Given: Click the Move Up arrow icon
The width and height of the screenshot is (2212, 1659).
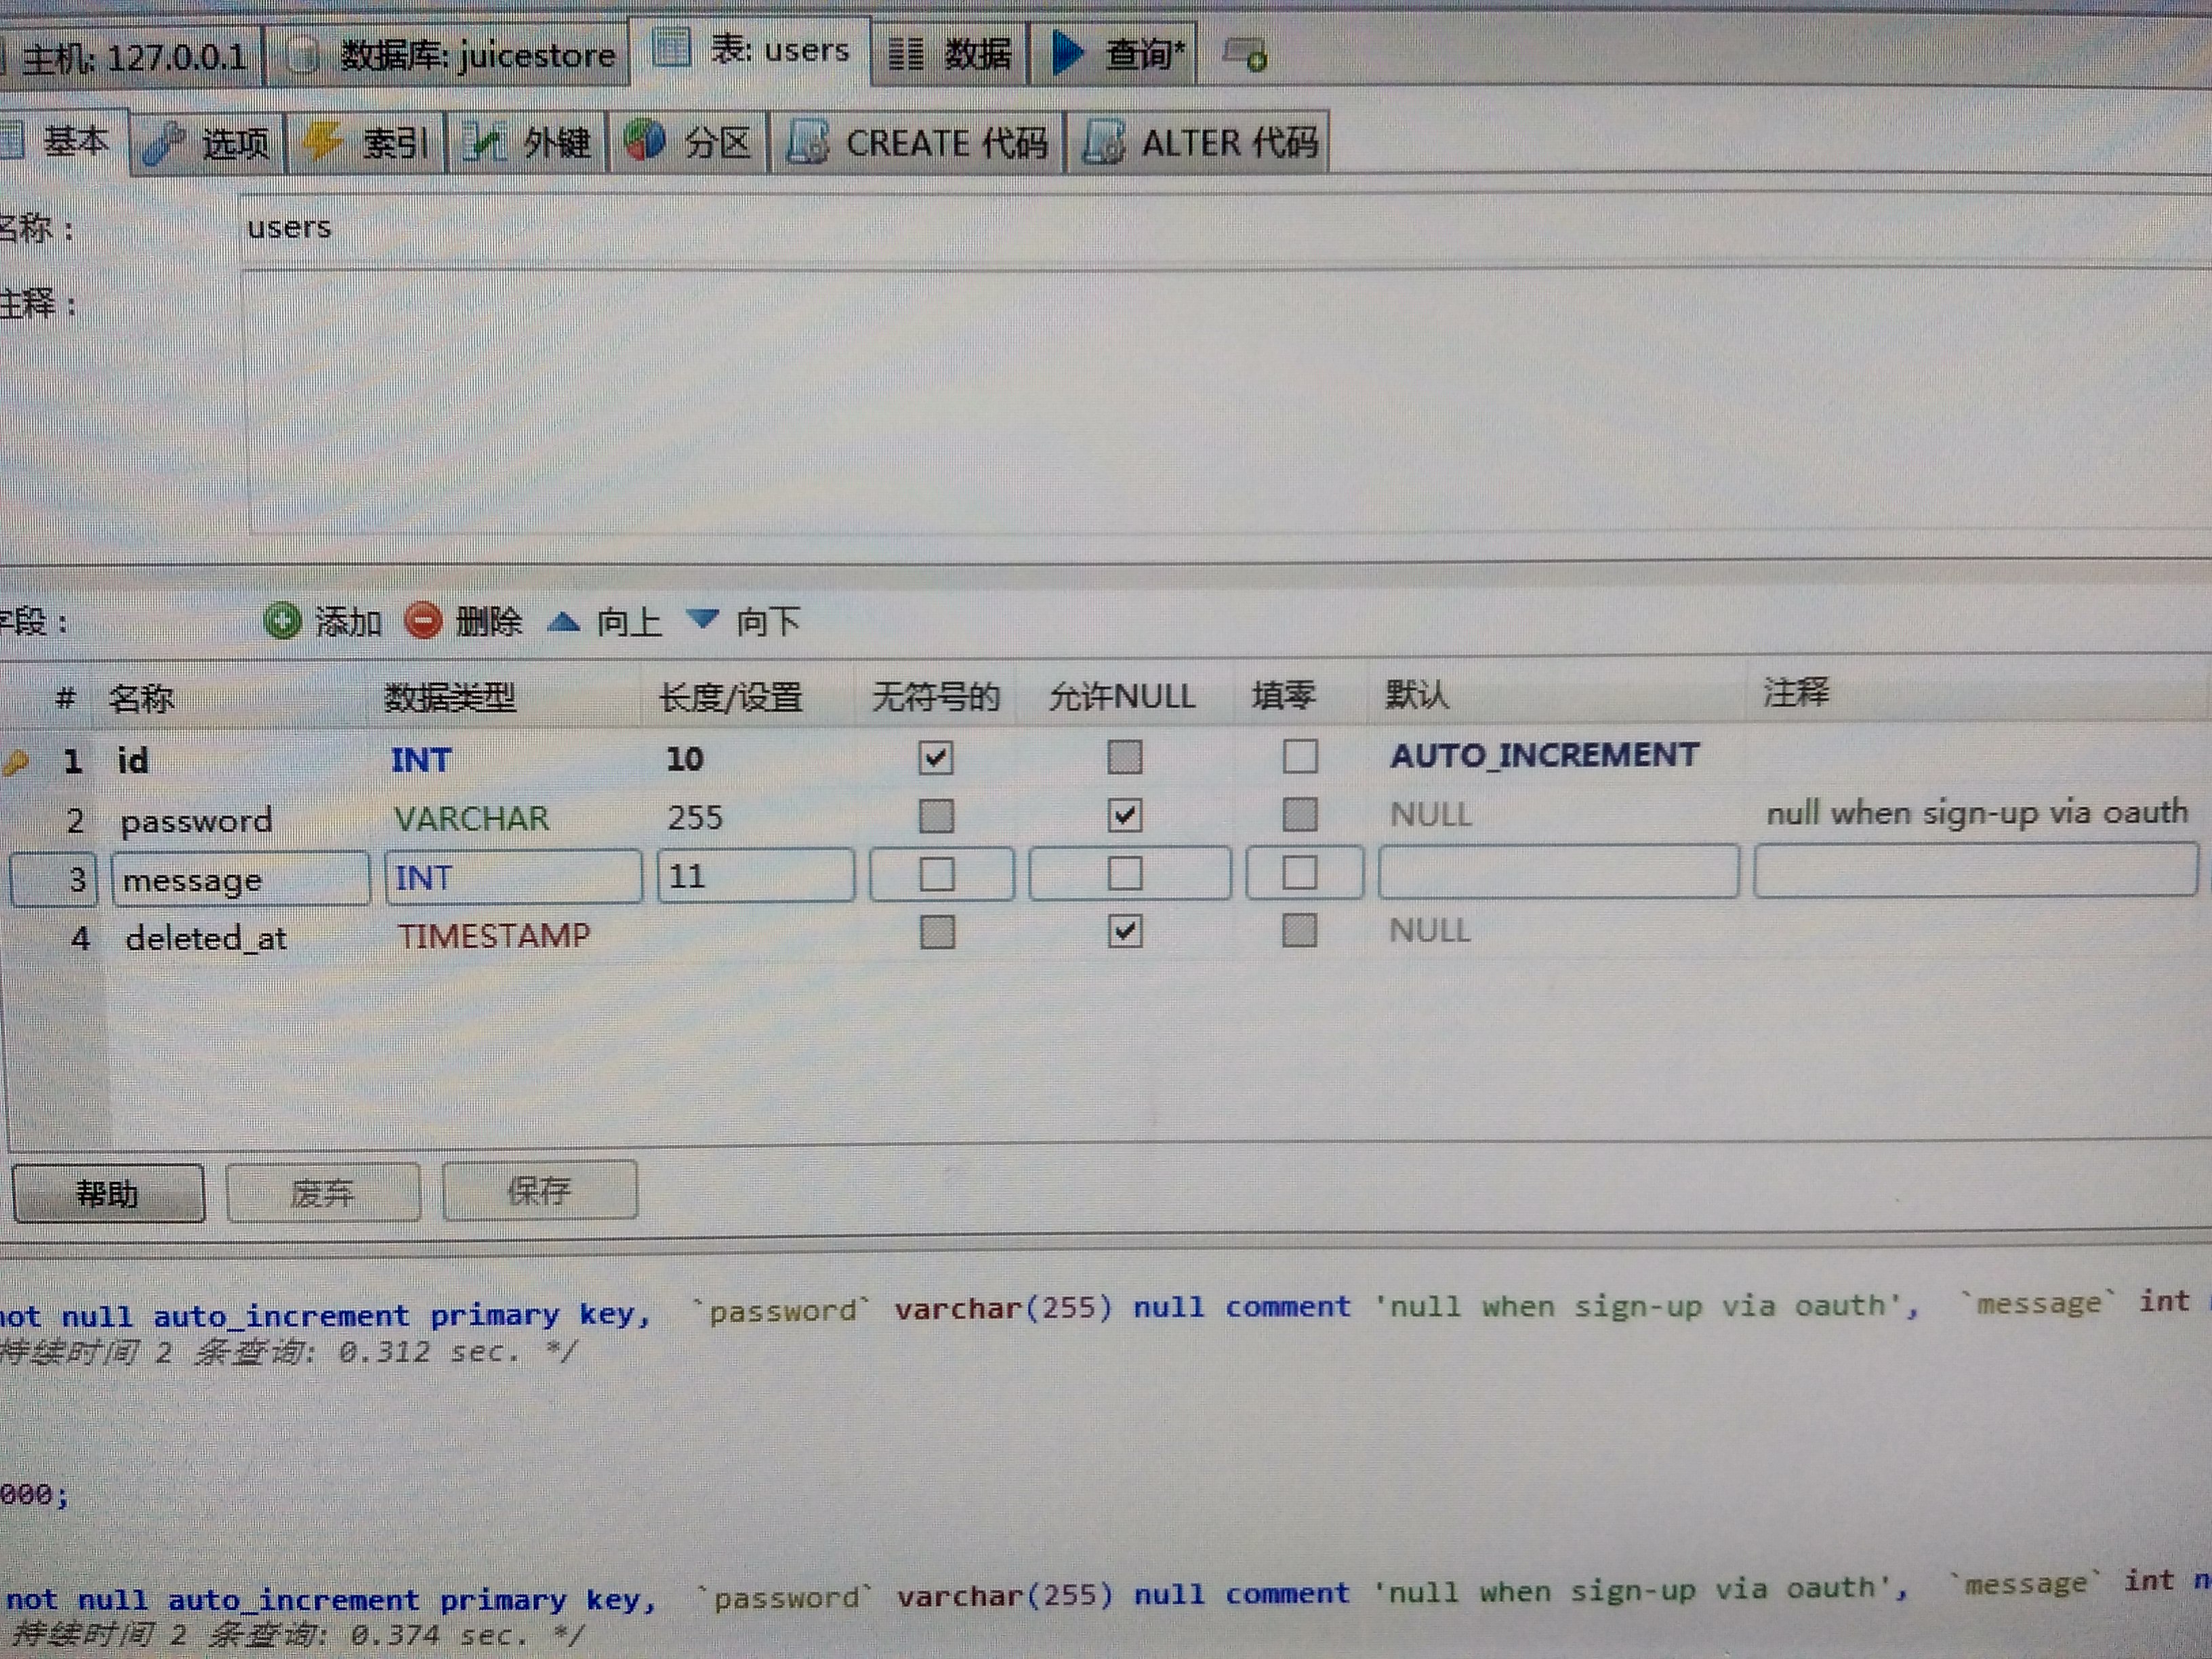Looking at the screenshot, I should click(563, 622).
